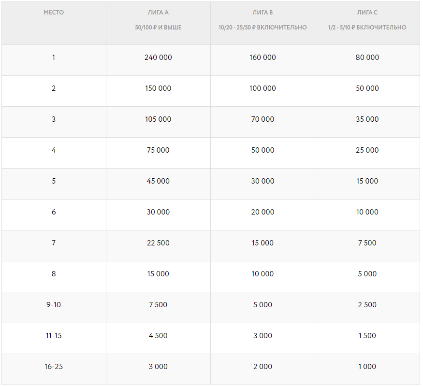Image resolution: width=423 pixels, height=386 pixels.
Task: Click the 1 000 prize in Лига C
Action: click(x=367, y=367)
